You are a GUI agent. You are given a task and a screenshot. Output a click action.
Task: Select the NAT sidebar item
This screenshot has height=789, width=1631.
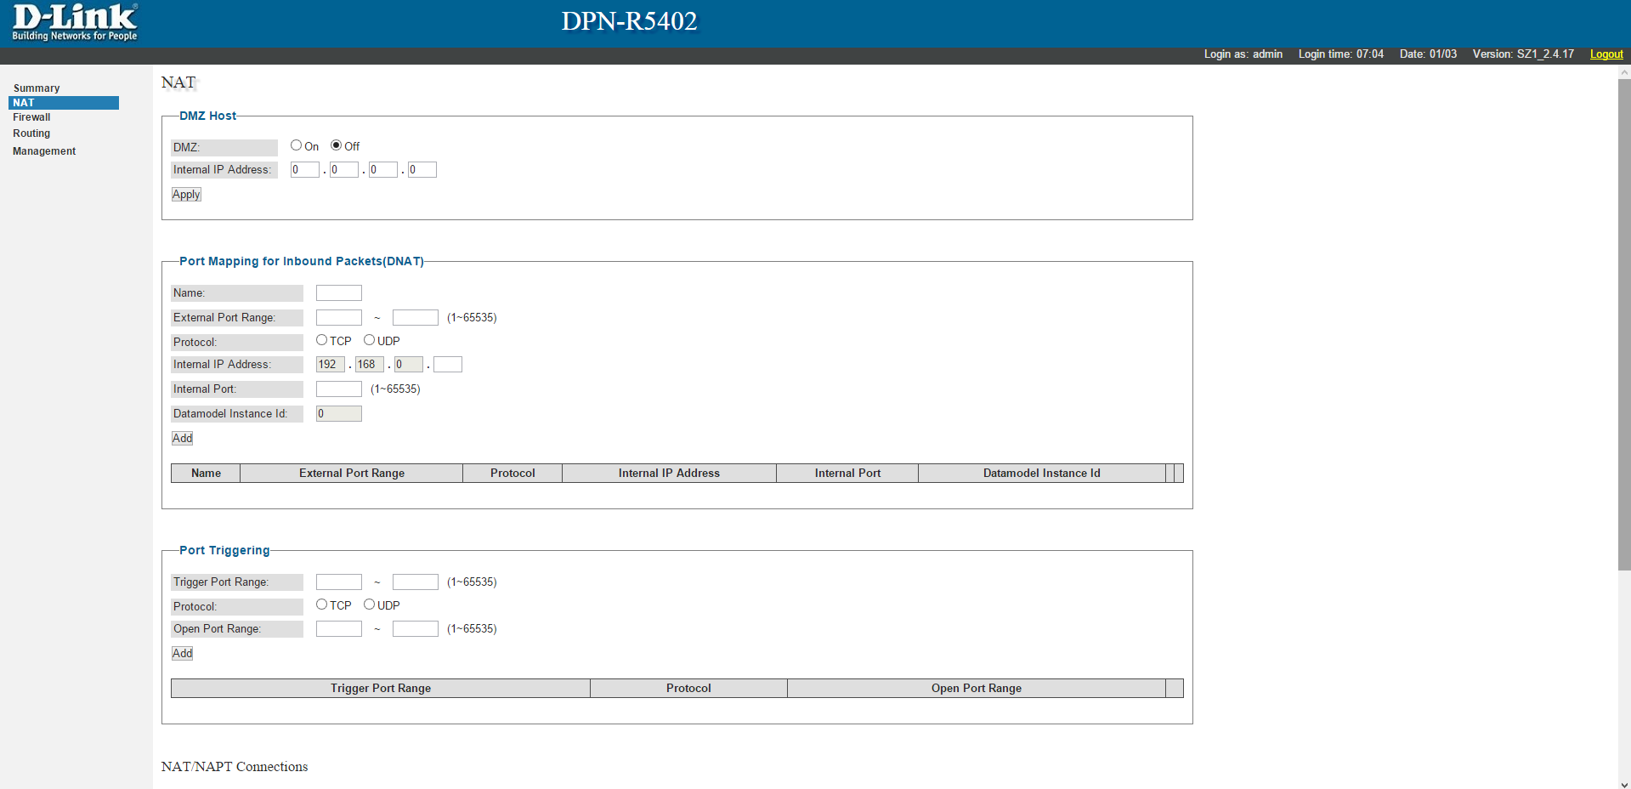[64, 103]
